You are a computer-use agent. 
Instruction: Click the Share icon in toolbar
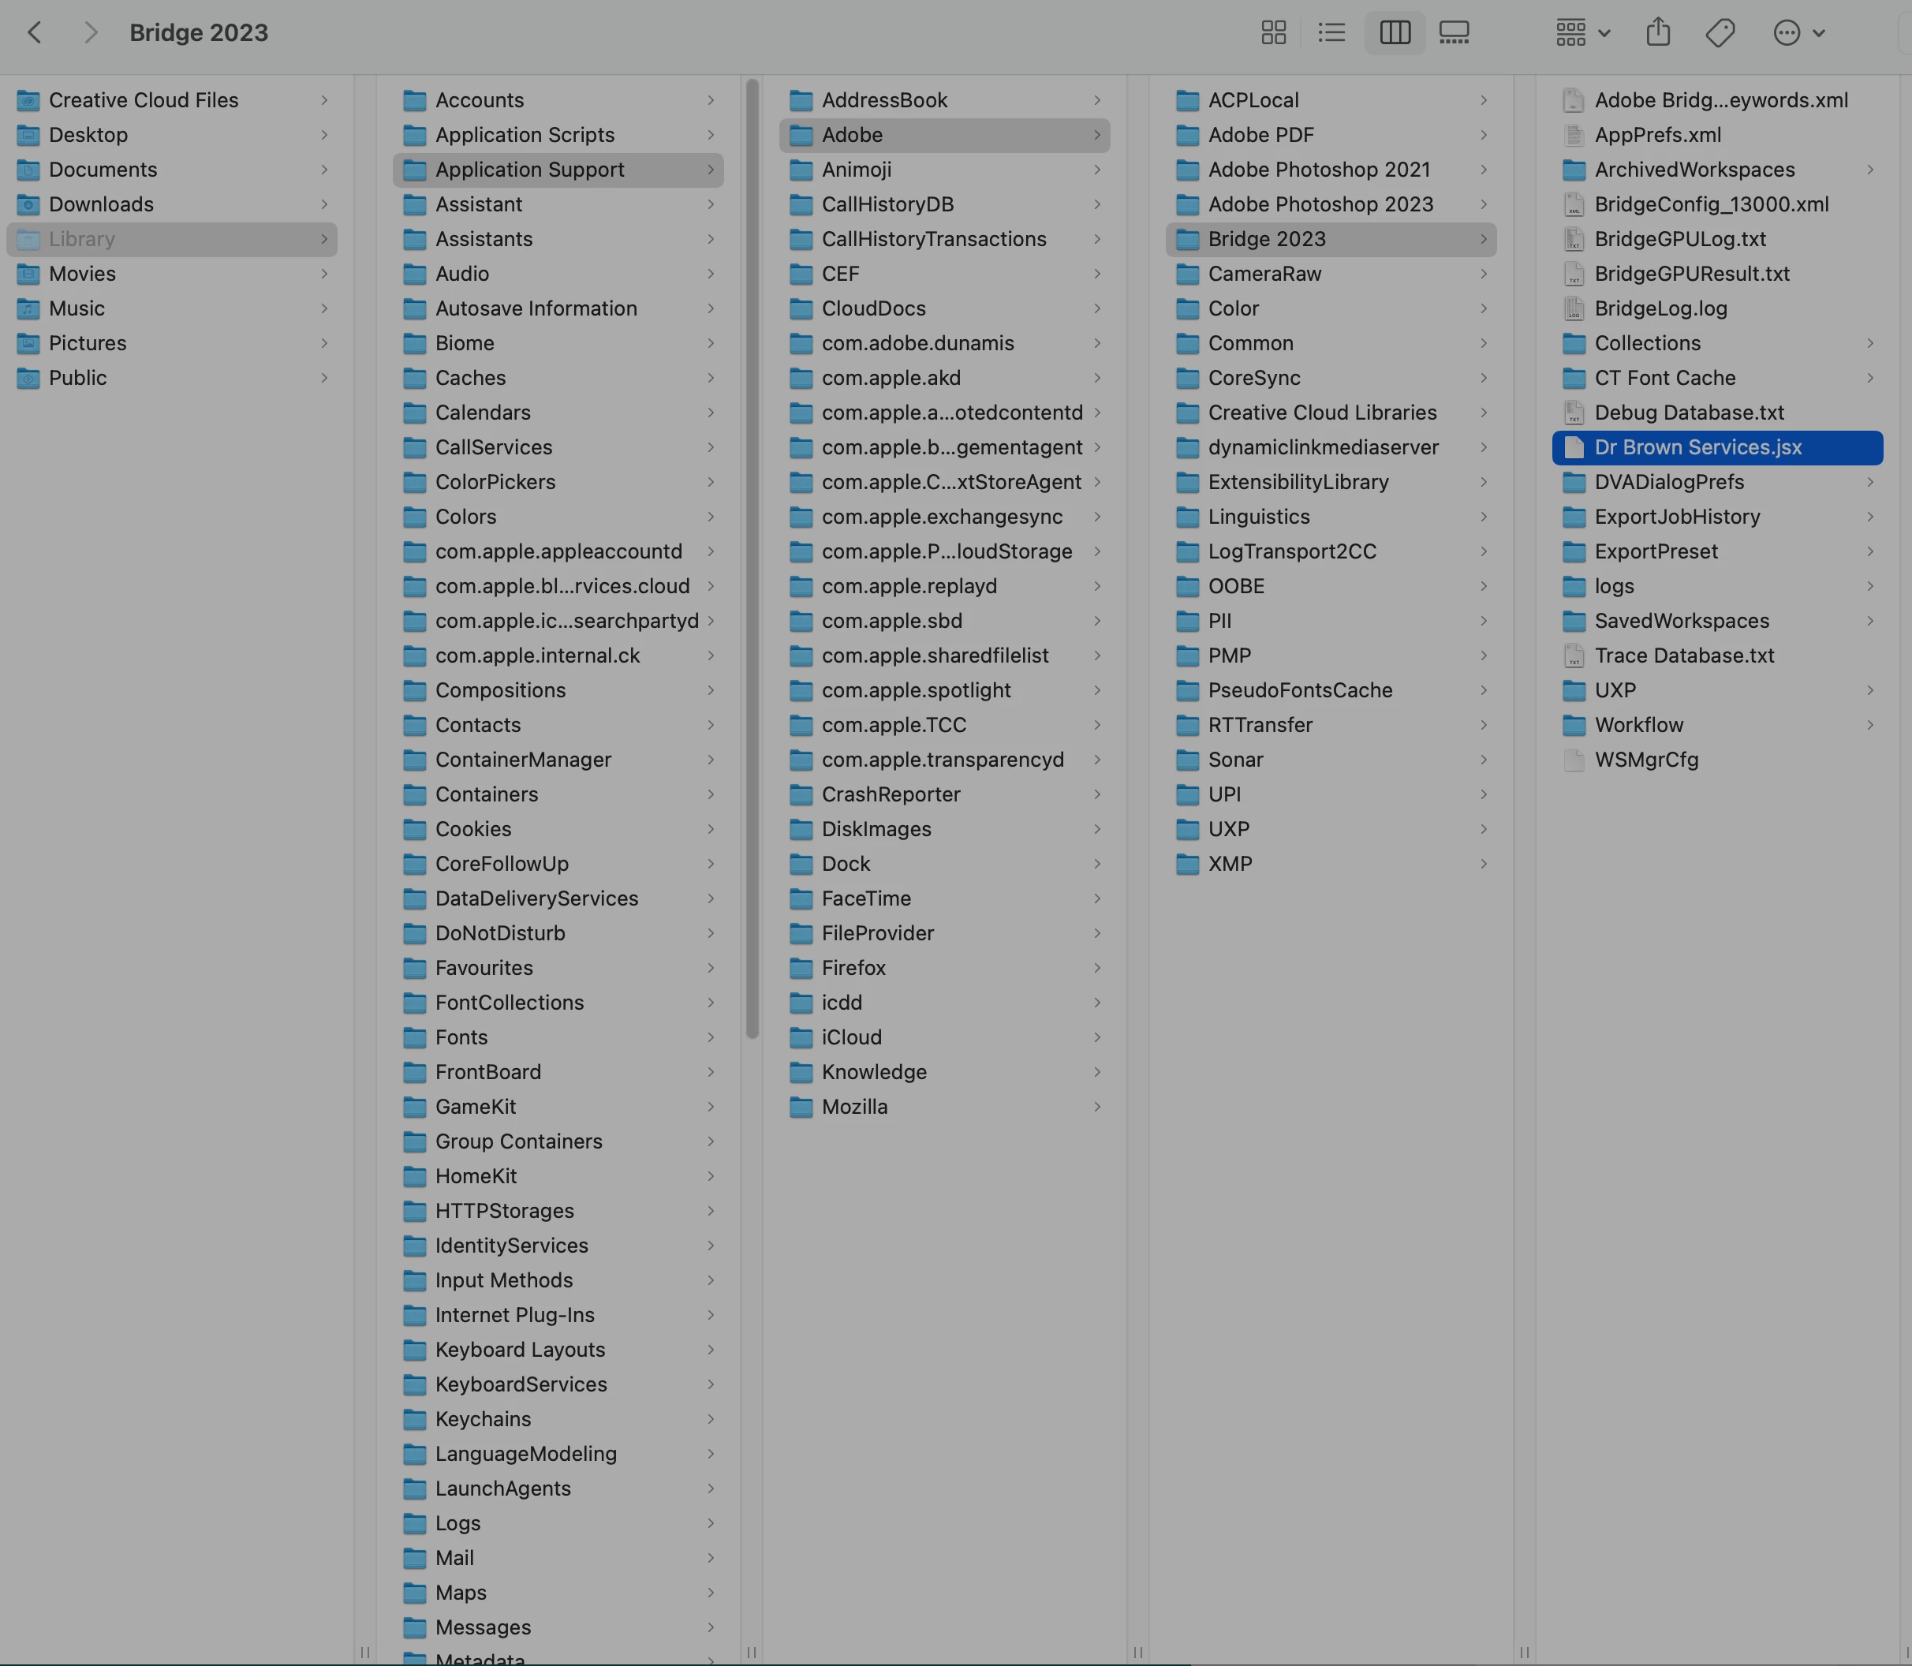(1658, 32)
